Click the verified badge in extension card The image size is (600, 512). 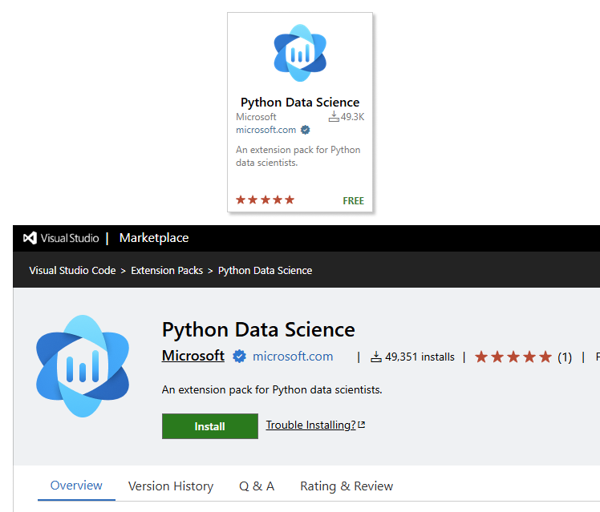coord(305,130)
